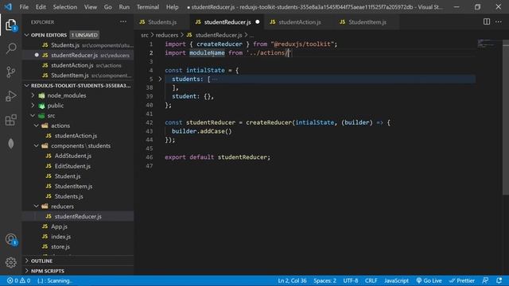Click the src breadcrumb segment
The image size is (509, 286).
tap(145, 35)
